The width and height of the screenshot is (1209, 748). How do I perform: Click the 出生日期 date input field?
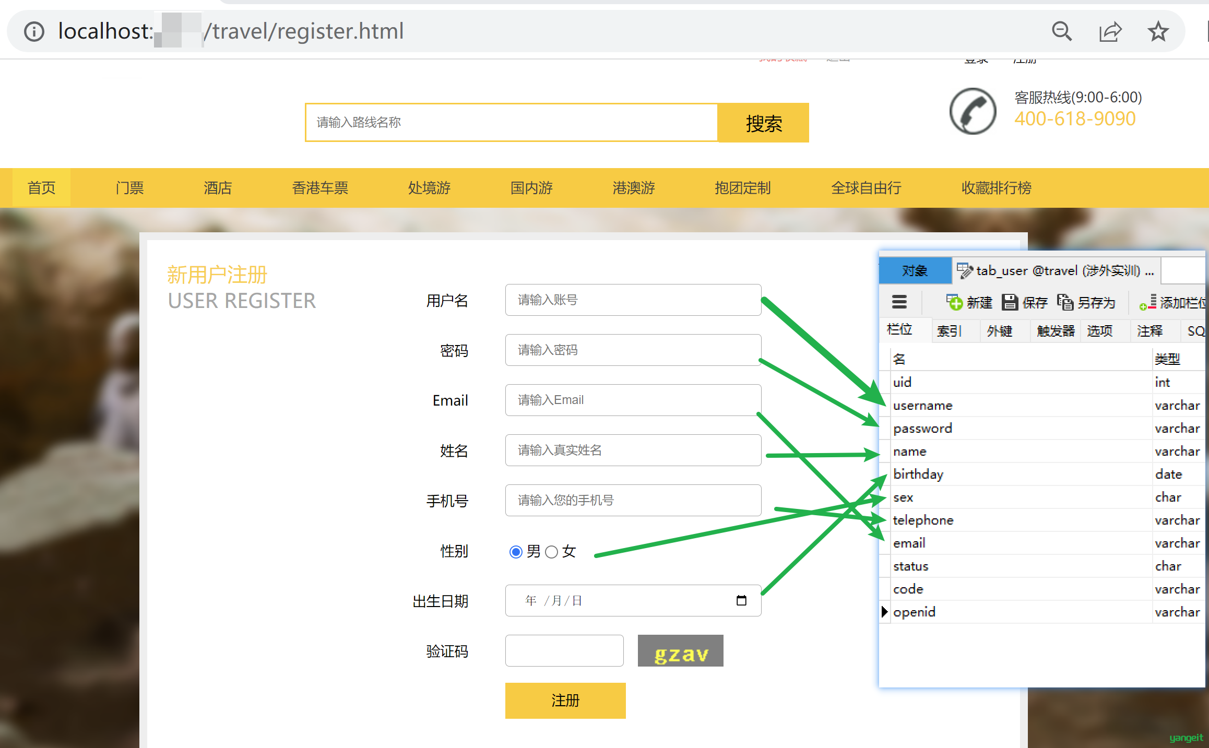pyautogui.click(x=633, y=600)
